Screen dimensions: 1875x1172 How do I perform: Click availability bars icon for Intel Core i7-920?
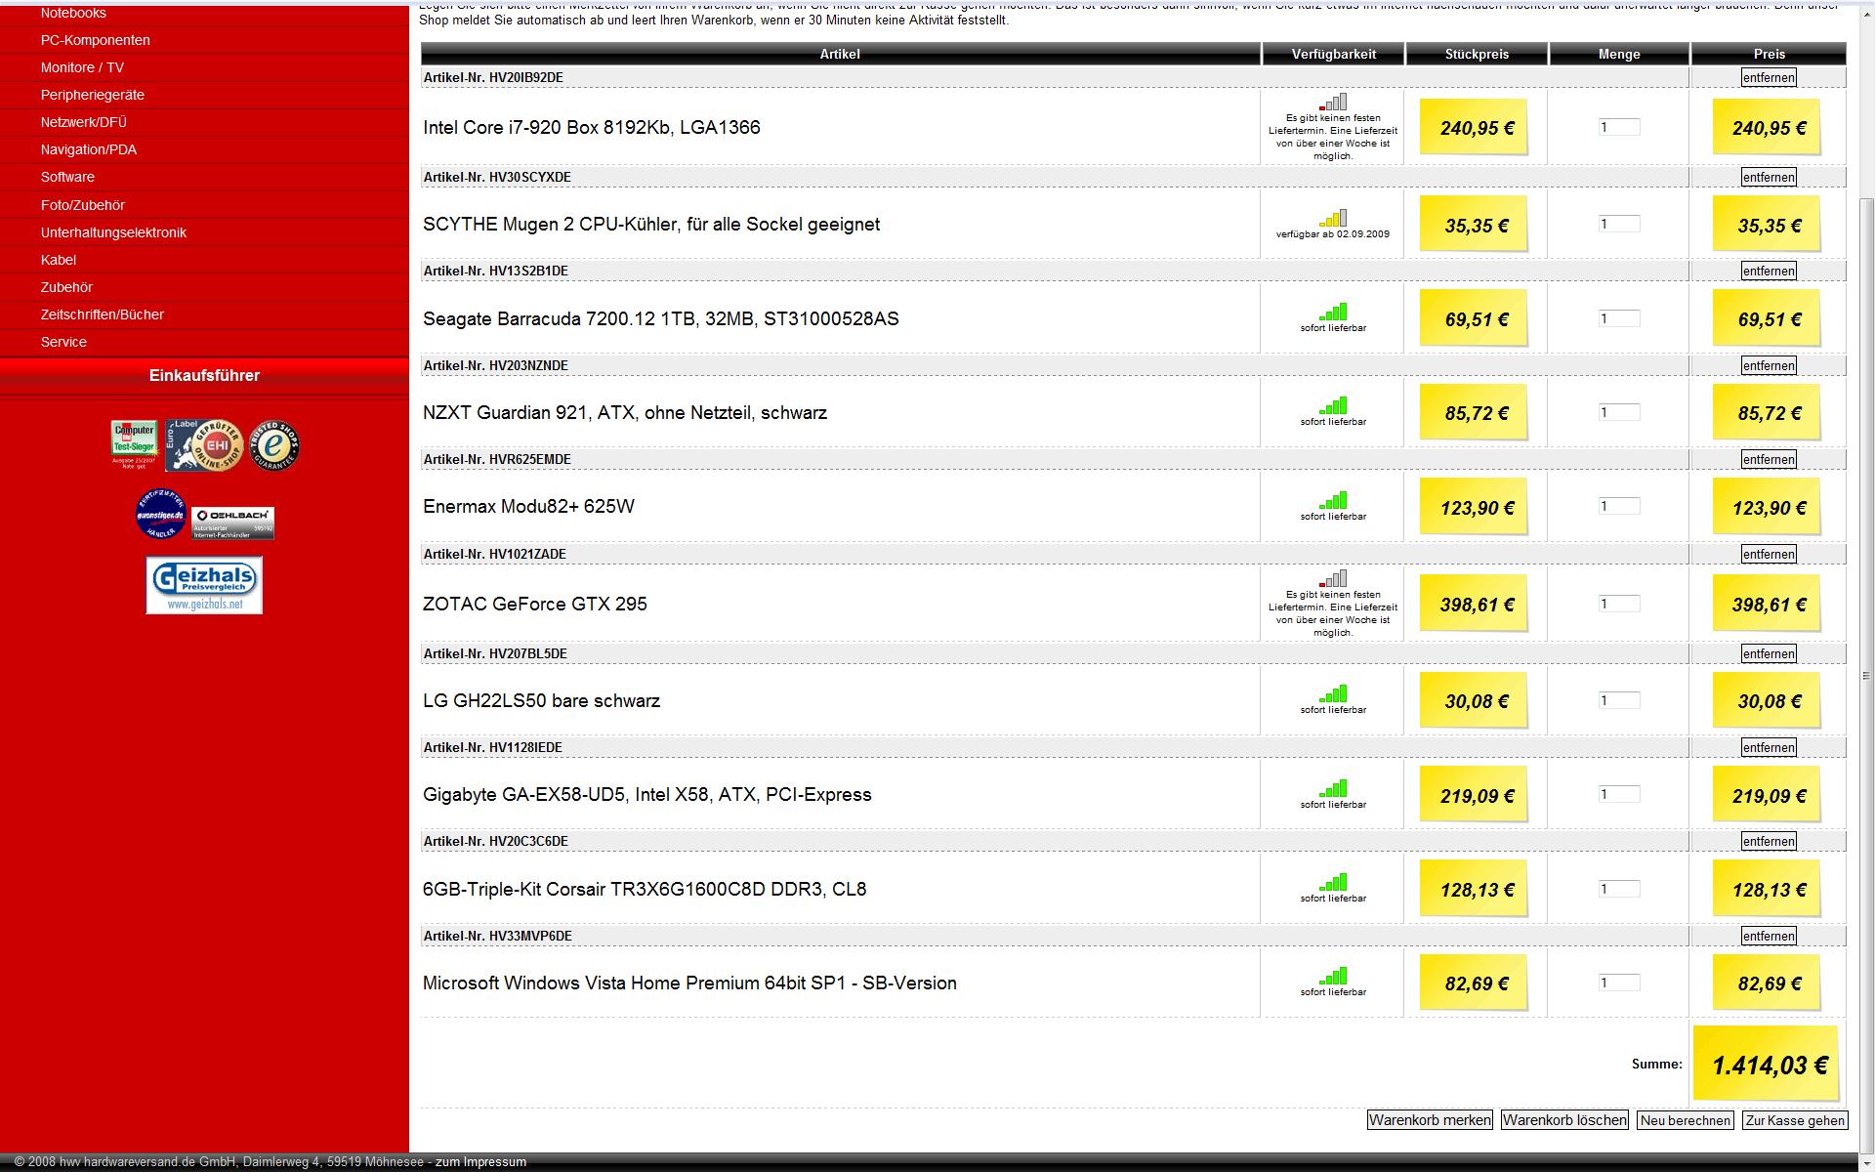(1333, 103)
